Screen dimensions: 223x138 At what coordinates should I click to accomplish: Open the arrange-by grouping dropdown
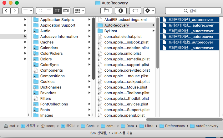79,11
